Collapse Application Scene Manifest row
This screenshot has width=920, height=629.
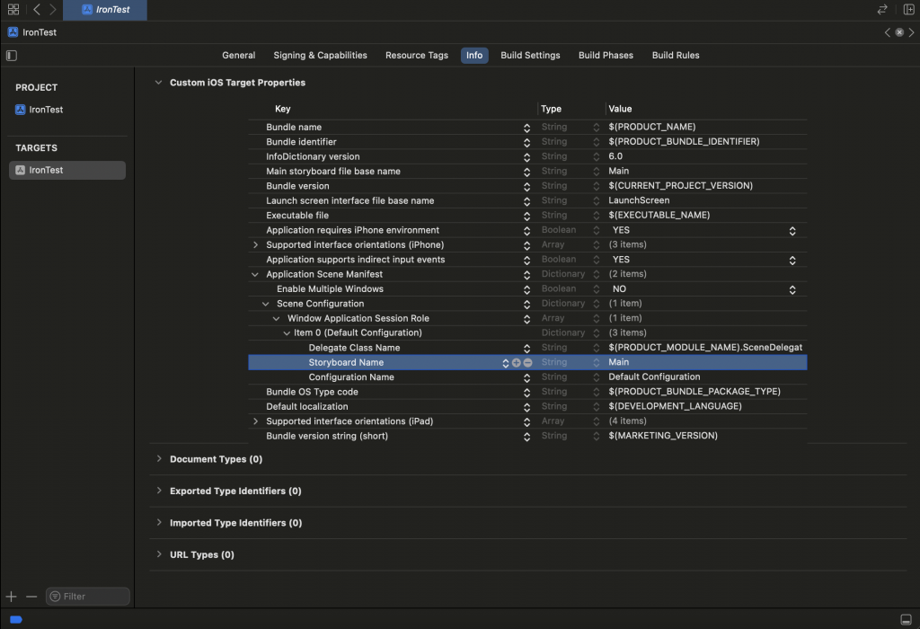click(x=254, y=274)
